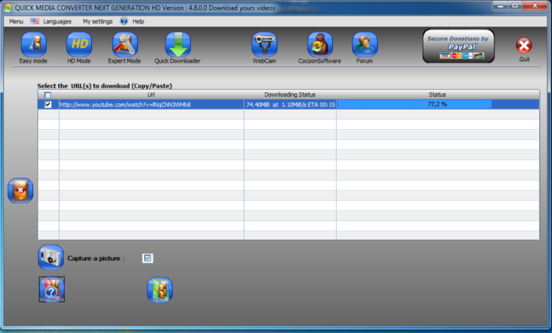The width and height of the screenshot is (552, 333).
Task: Switch to HD Mode
Action: click(x=79, y=45)
